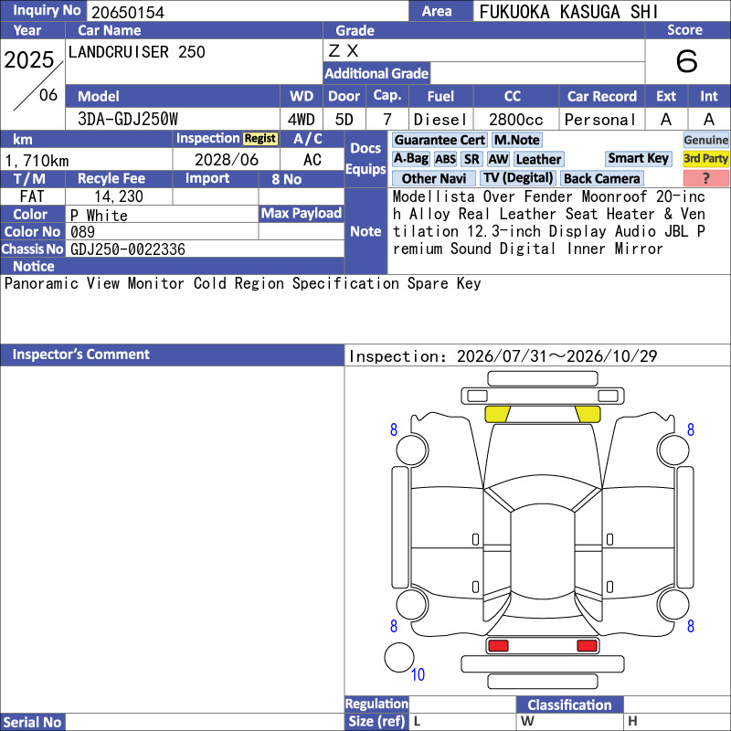Click the AW equipment tag
731x731 pixels.
[498, 159]
